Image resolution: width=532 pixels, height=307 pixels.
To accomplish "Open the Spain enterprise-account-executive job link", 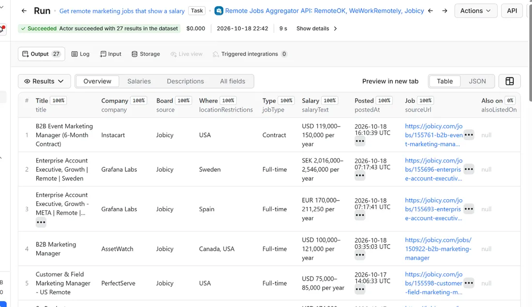I will click(x=434, y=209).
